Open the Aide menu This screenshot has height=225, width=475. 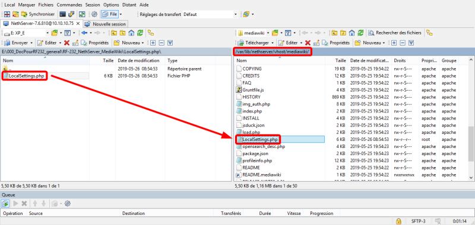click(x=144, y=5)
